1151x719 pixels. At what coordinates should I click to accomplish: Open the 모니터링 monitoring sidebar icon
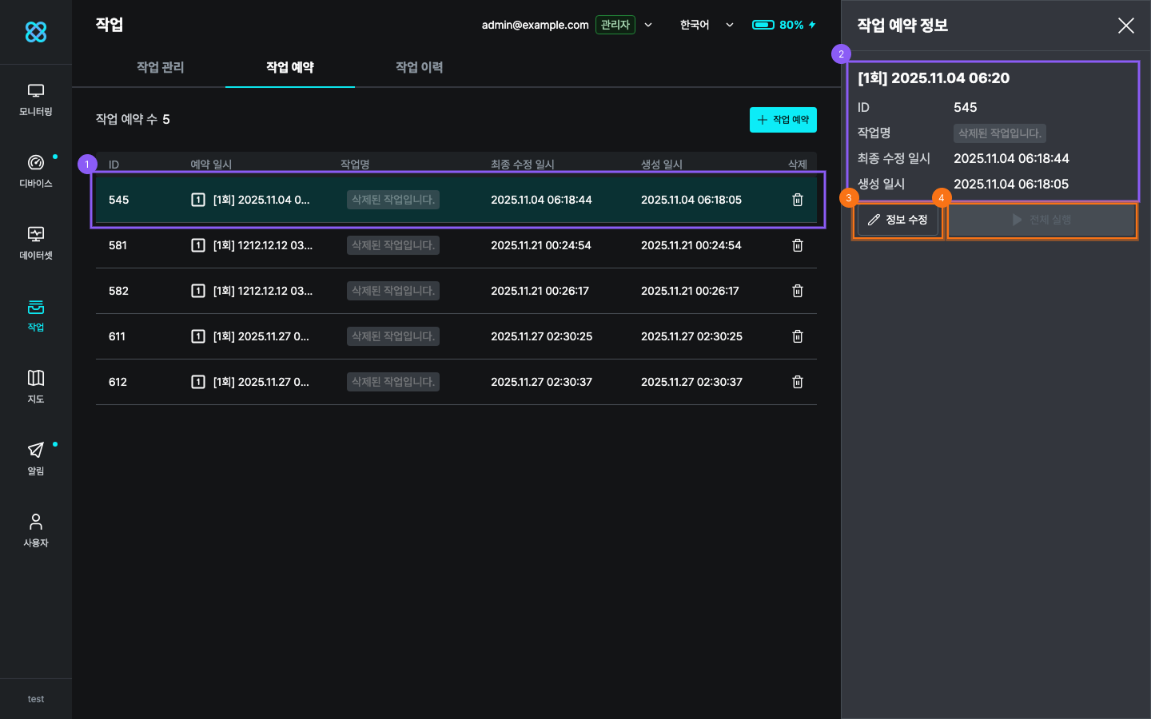36,100
